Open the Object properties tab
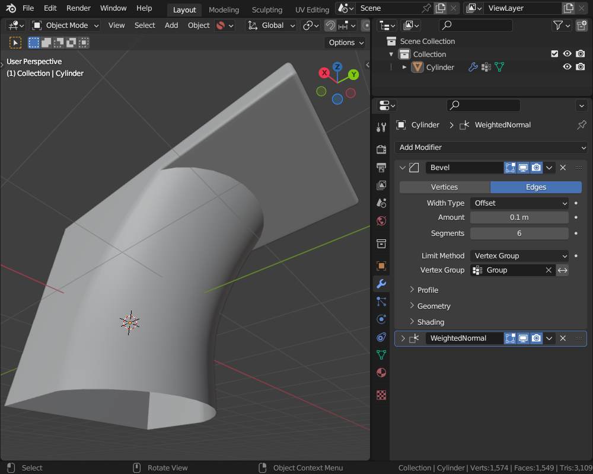 coord(381,265)
